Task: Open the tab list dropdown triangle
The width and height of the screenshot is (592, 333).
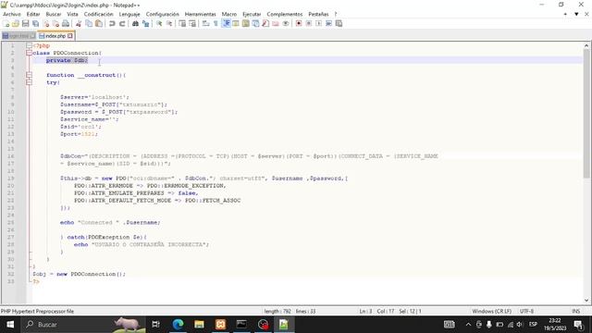Action: pyautogui.click(x=576, y=15)
